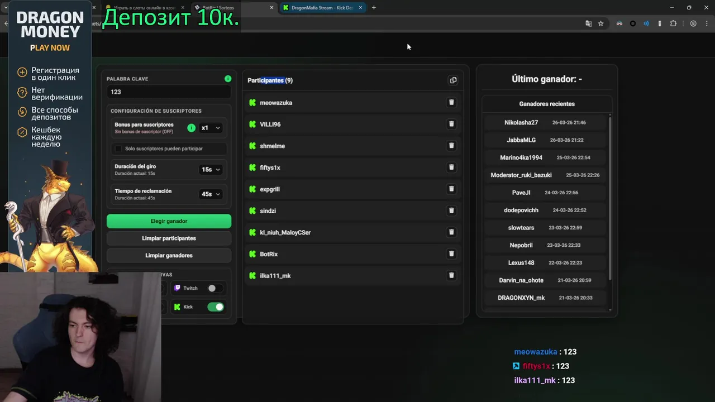Open browser extensions puzzle icon
This screenshot has height=402, width=715.
673,23
